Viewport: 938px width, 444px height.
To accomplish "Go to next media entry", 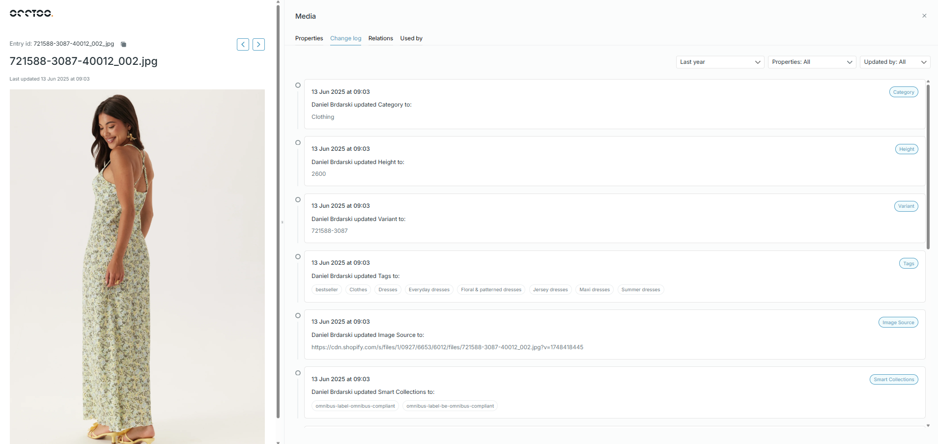I will pos(258,45).
